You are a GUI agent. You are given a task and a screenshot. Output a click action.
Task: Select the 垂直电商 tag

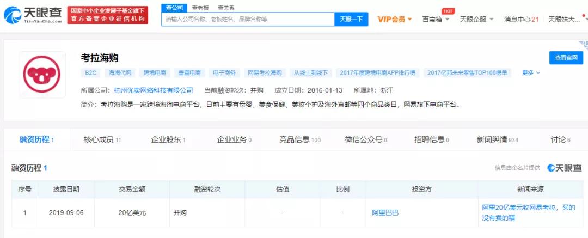coord(189,73)
